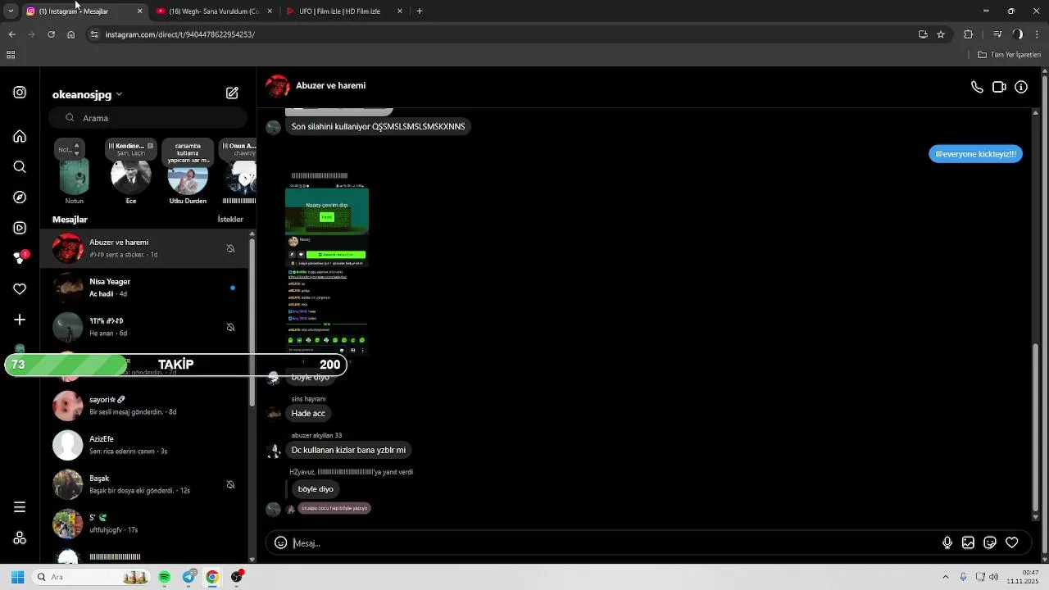Open the More hamburger menu in the sidebar
This screenshot has height=590, width=1049.
(x=20, y=507)
